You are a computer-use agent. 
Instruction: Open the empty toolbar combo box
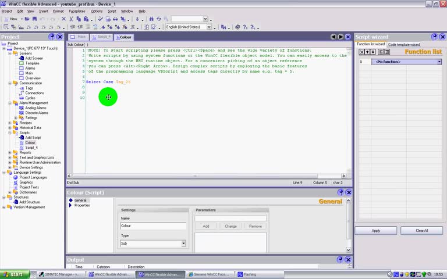[x=205, y=19]
